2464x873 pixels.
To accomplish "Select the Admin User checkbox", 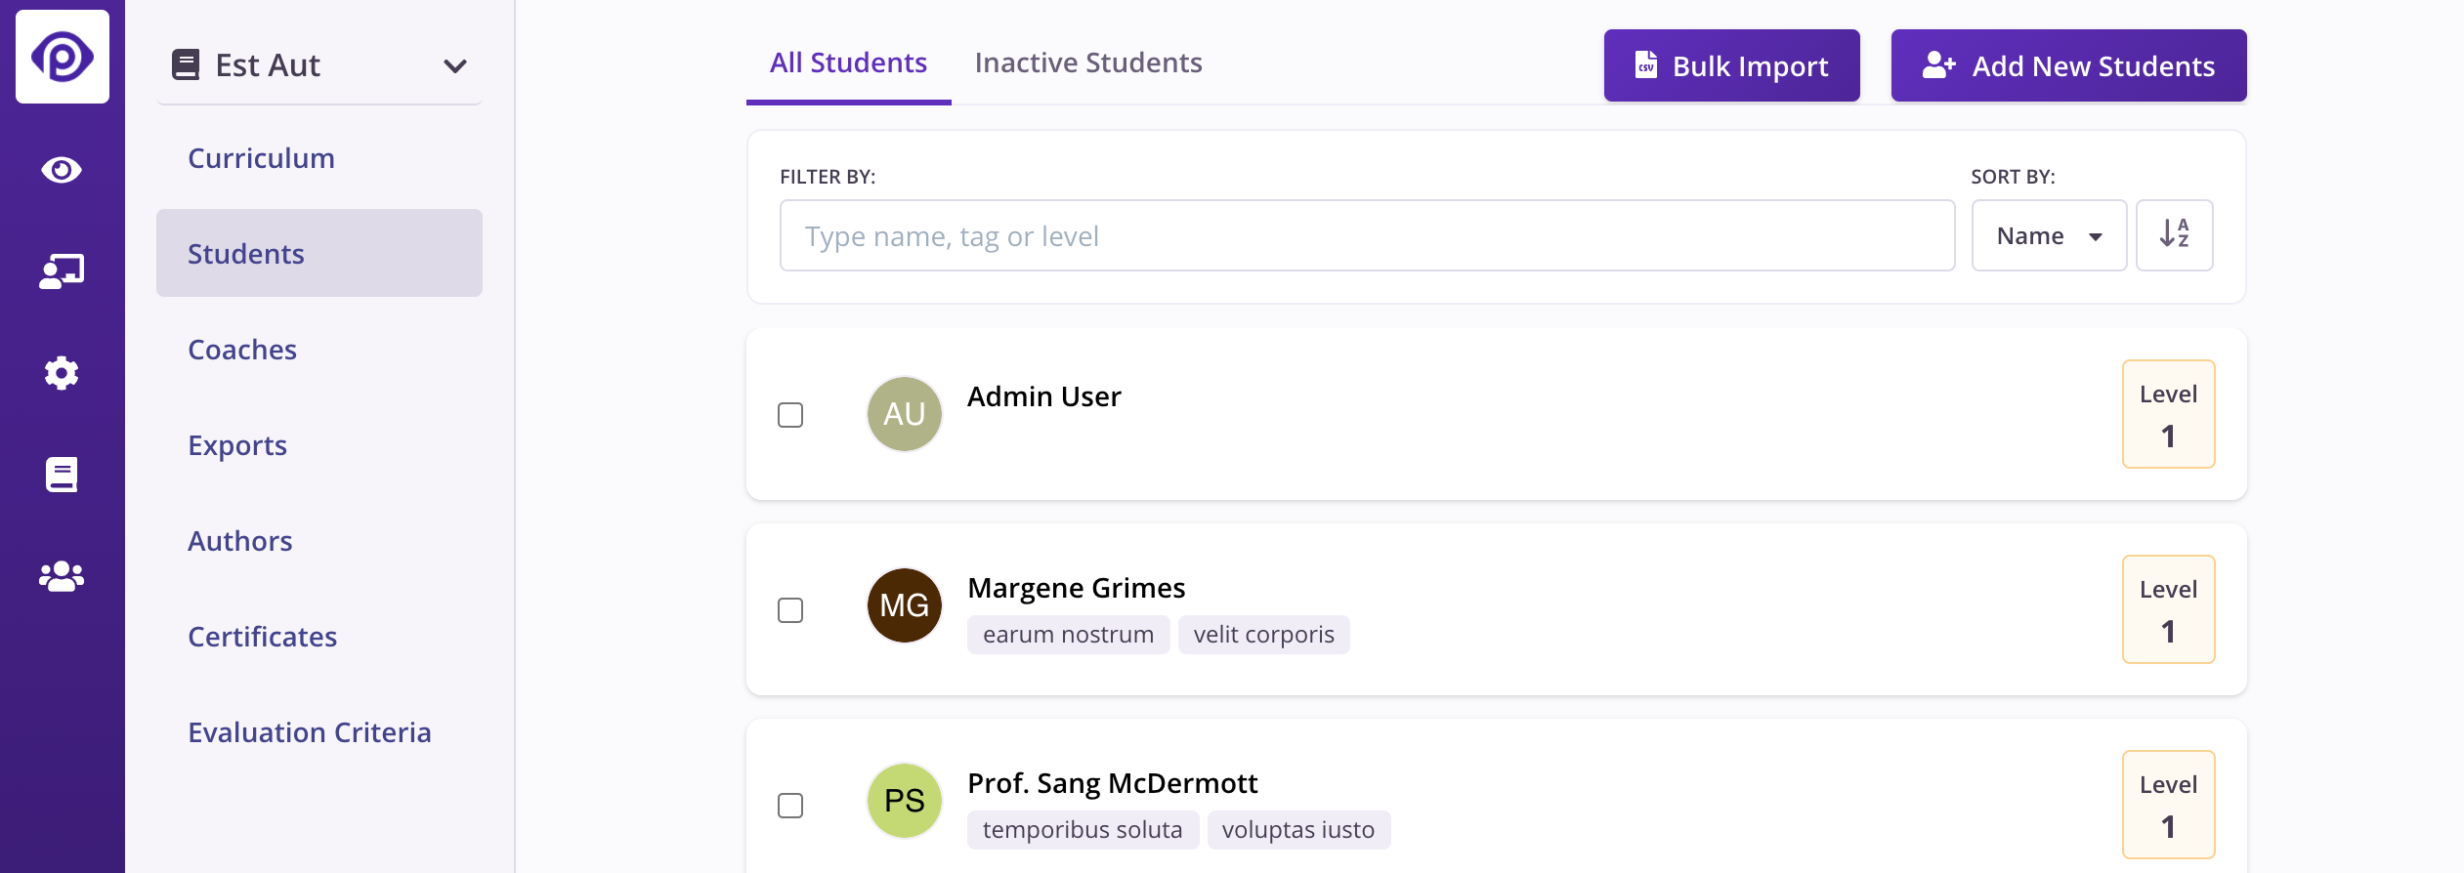I will (x=790, y=415).
